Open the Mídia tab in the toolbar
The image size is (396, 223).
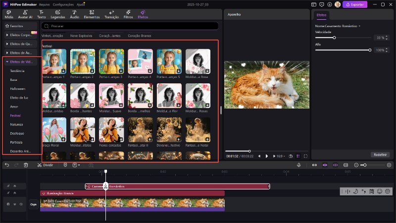click(x=9, y=14)
